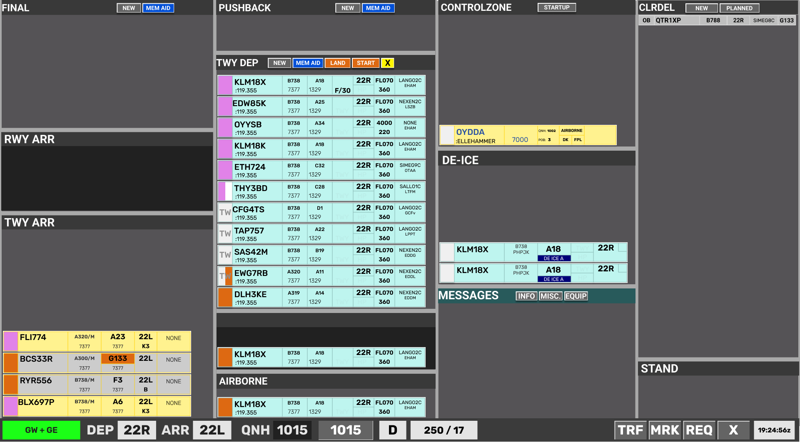Click the STARTUP button in CONTROLZONE
800x442 pixels.
pyautogui.click(x=556, y=7)
